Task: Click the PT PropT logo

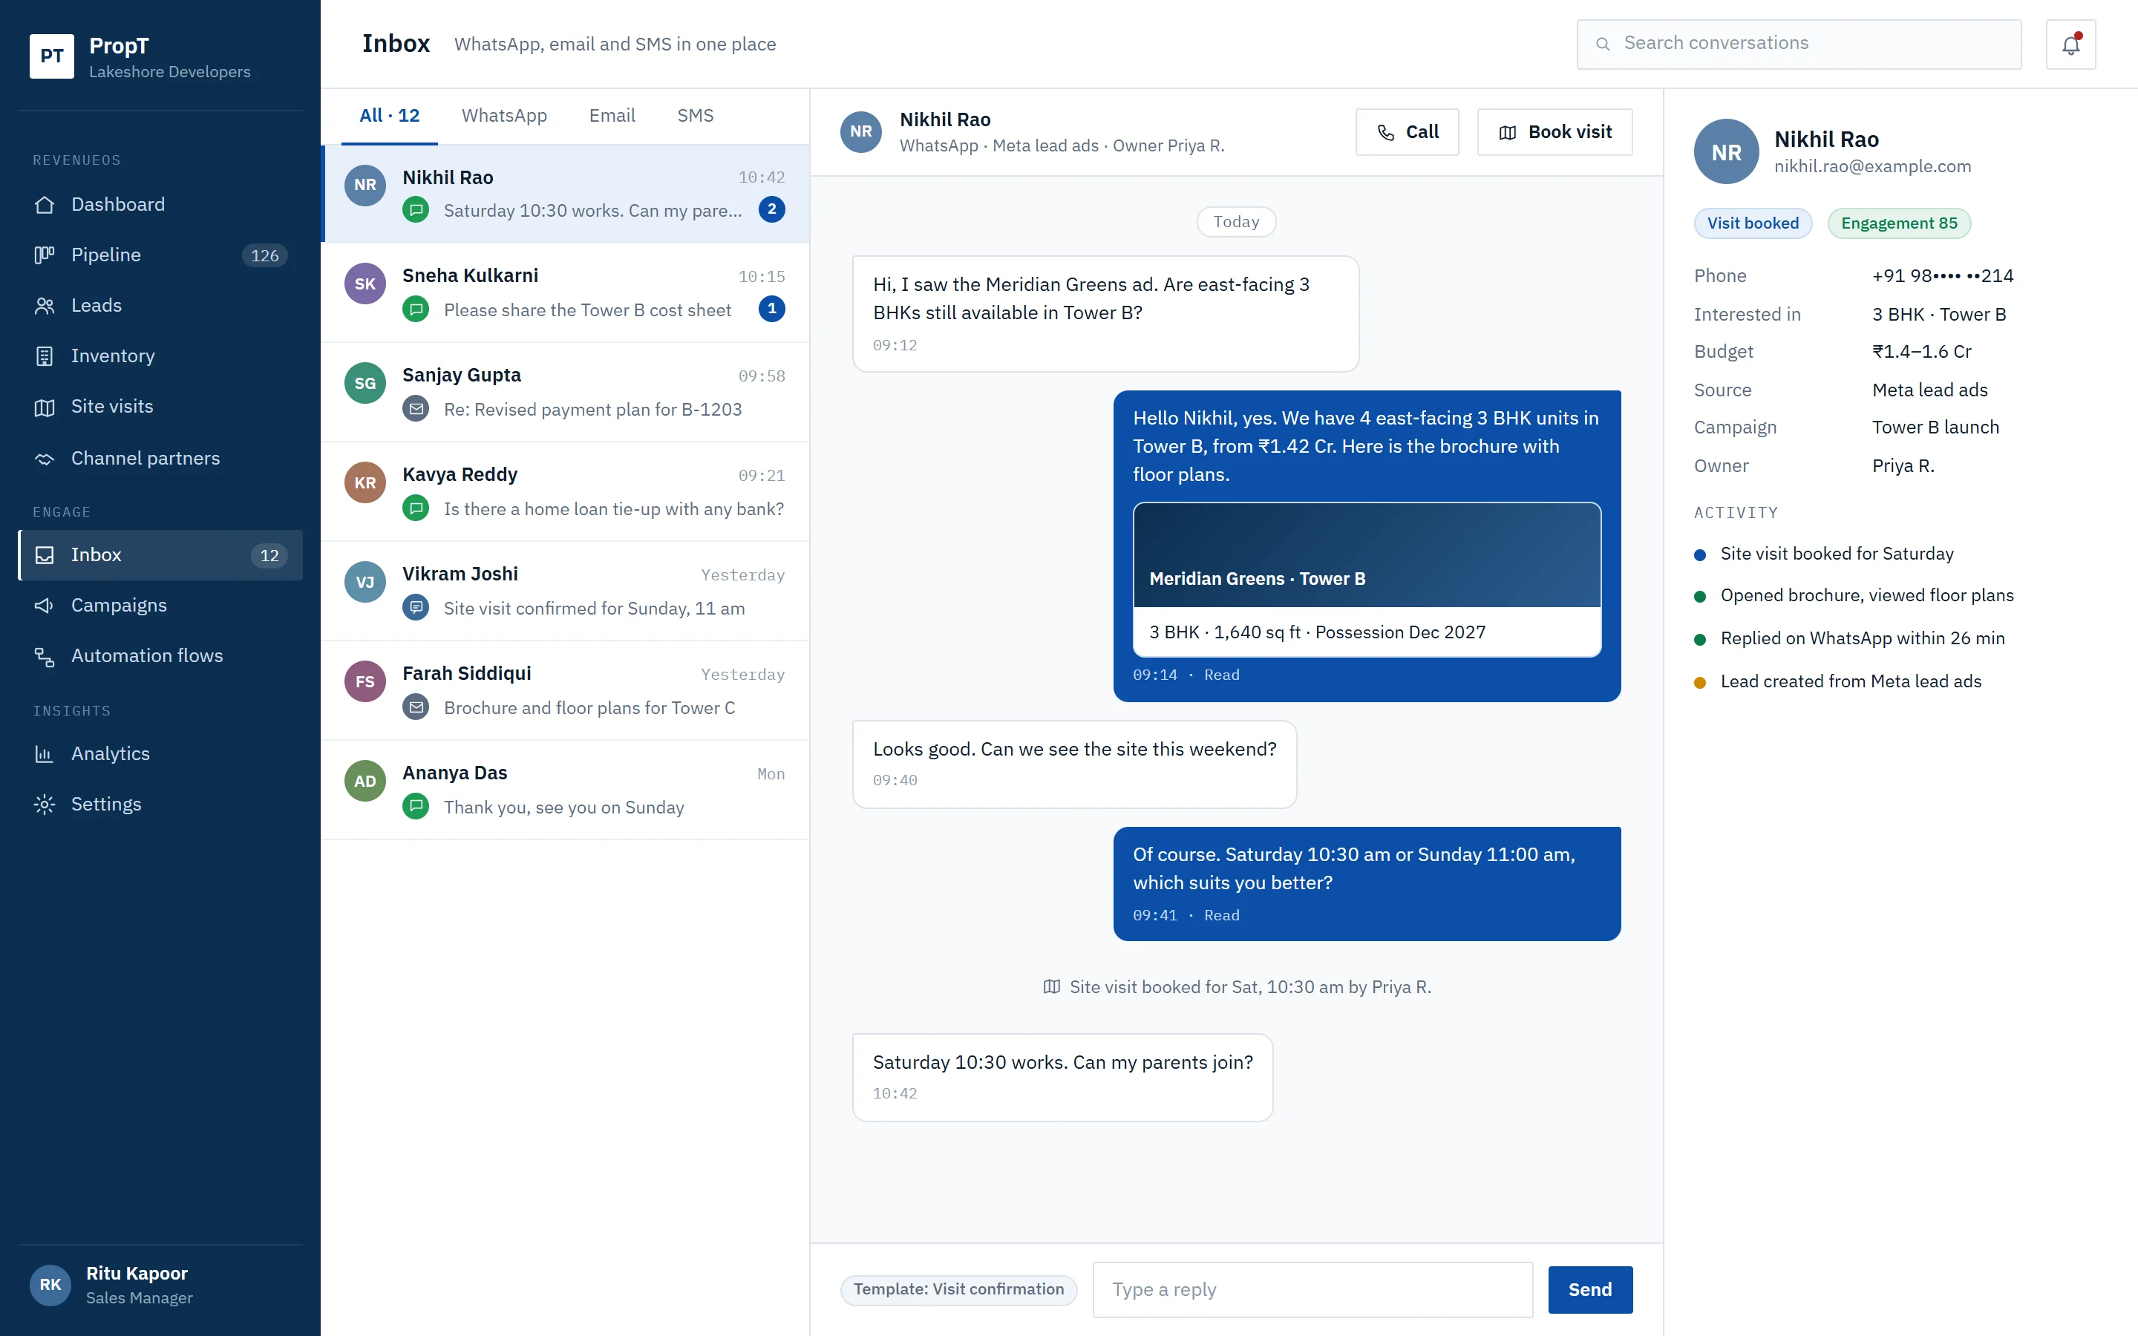Action: click(52, 56)
